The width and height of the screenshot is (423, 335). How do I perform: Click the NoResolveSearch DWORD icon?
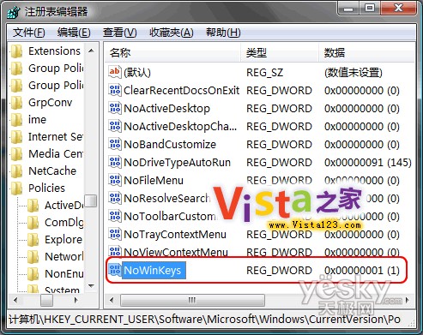tap(115, 198)
